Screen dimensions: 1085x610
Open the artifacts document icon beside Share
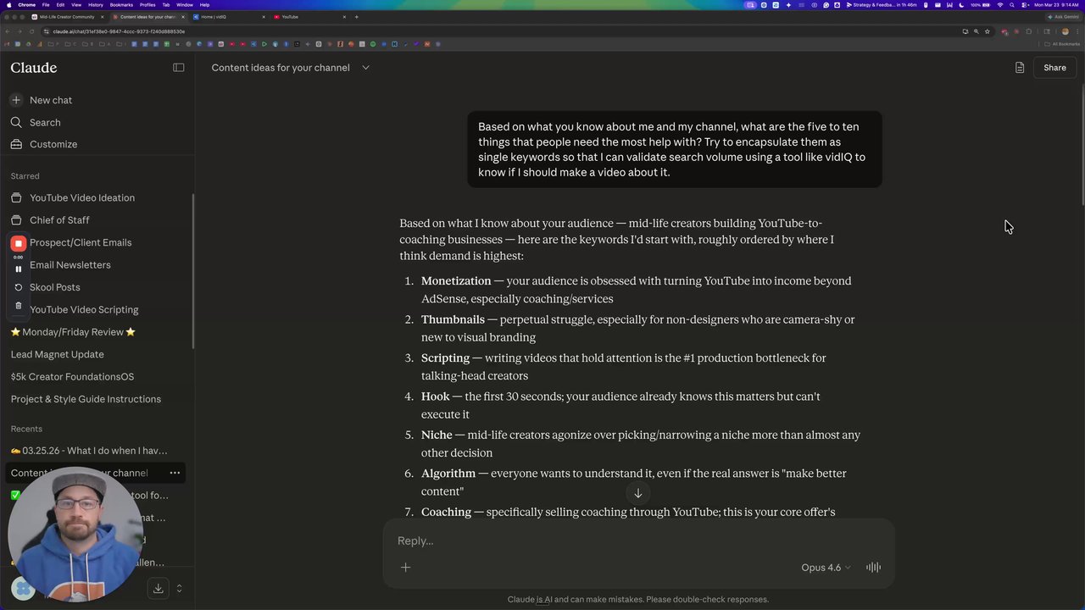click(x=1020, y=68)
